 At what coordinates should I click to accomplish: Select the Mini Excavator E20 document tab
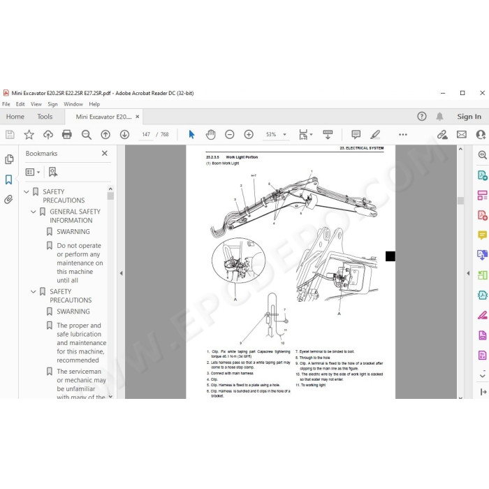[103, 117]
